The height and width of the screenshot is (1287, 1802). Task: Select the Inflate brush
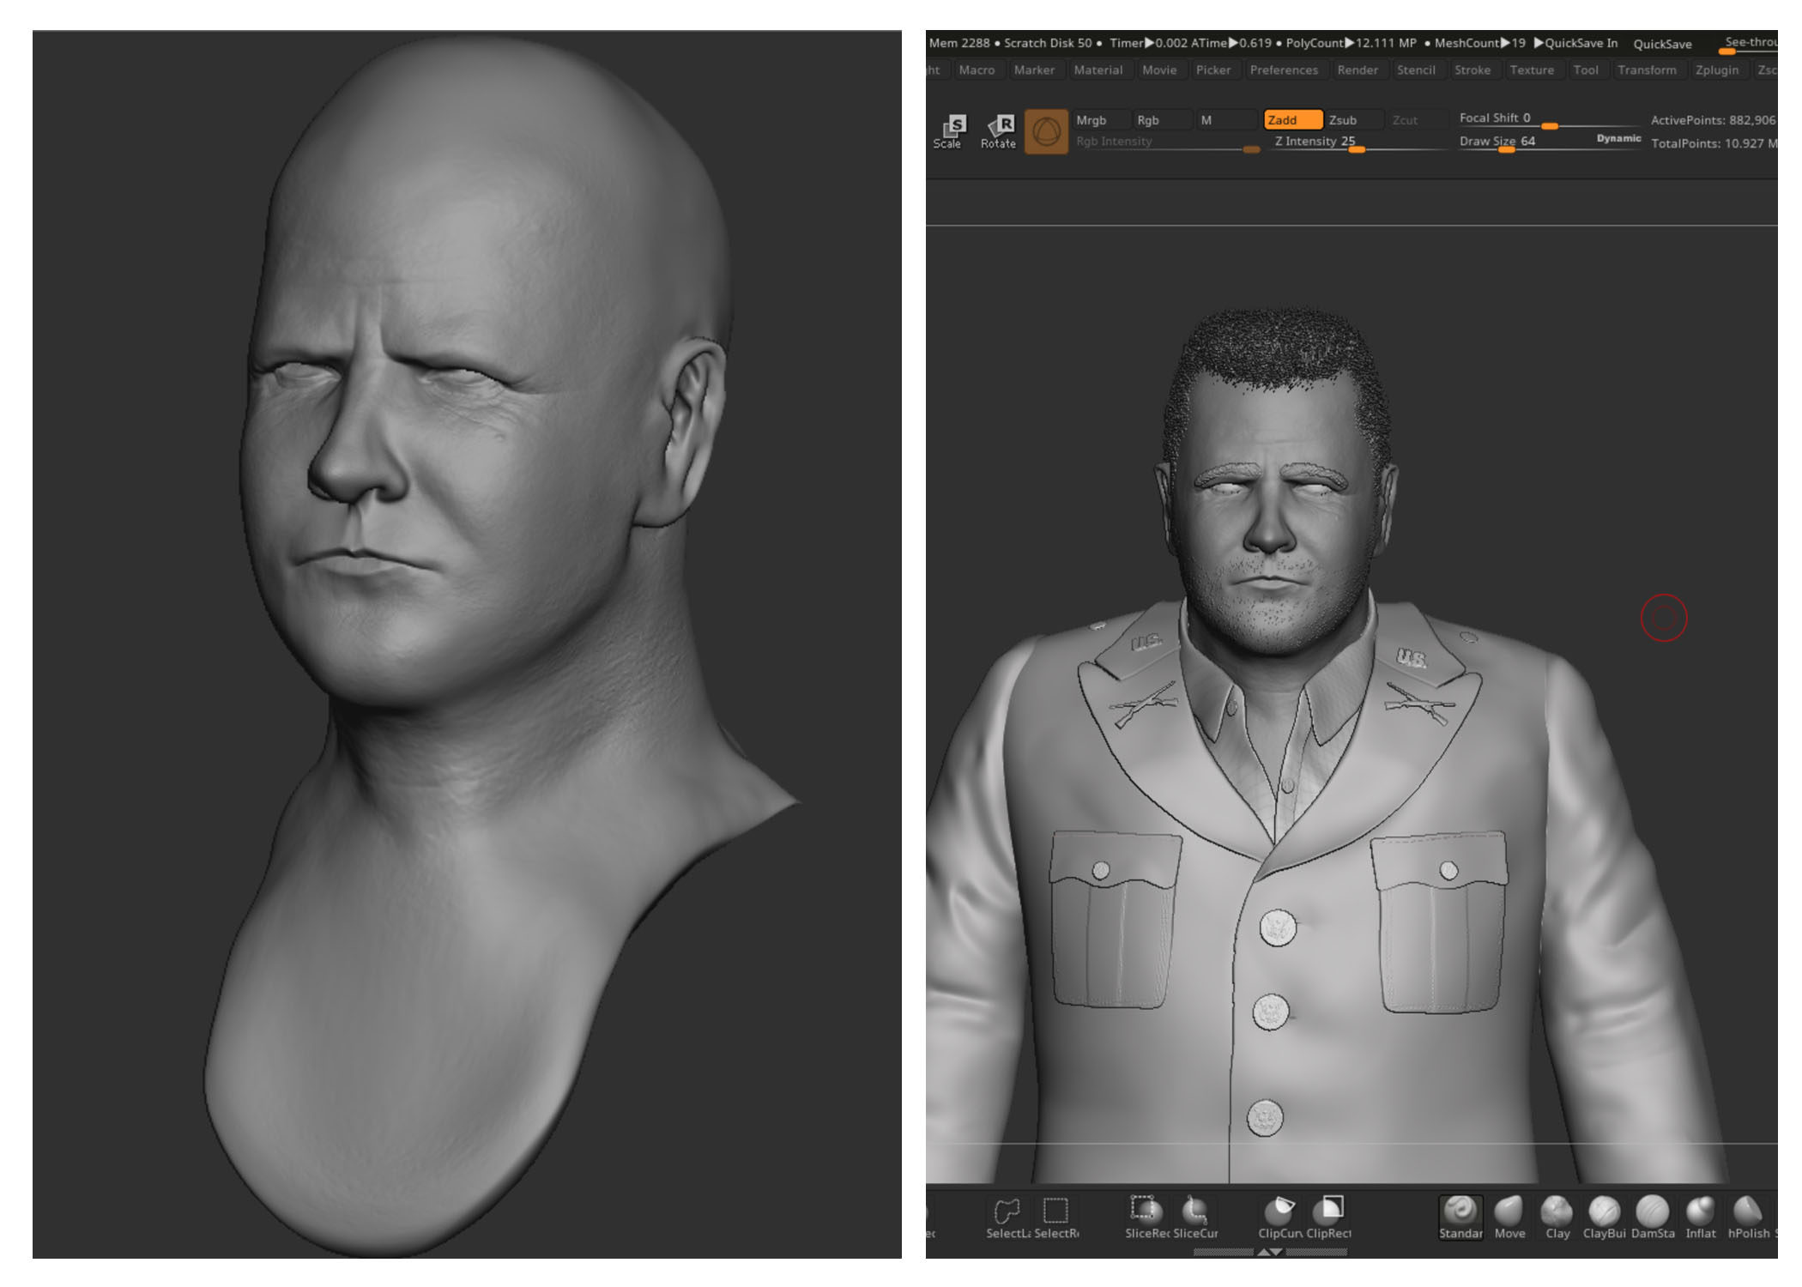click(1700, 1218)
